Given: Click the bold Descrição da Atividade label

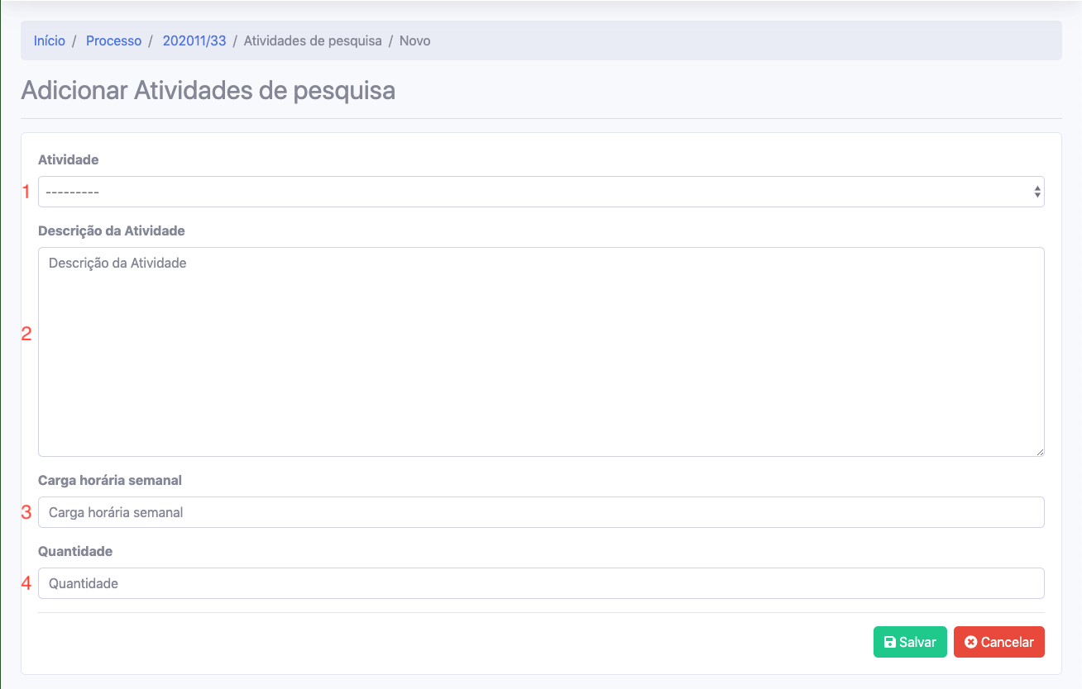Looking at the screenshot, I should point(112,230).
